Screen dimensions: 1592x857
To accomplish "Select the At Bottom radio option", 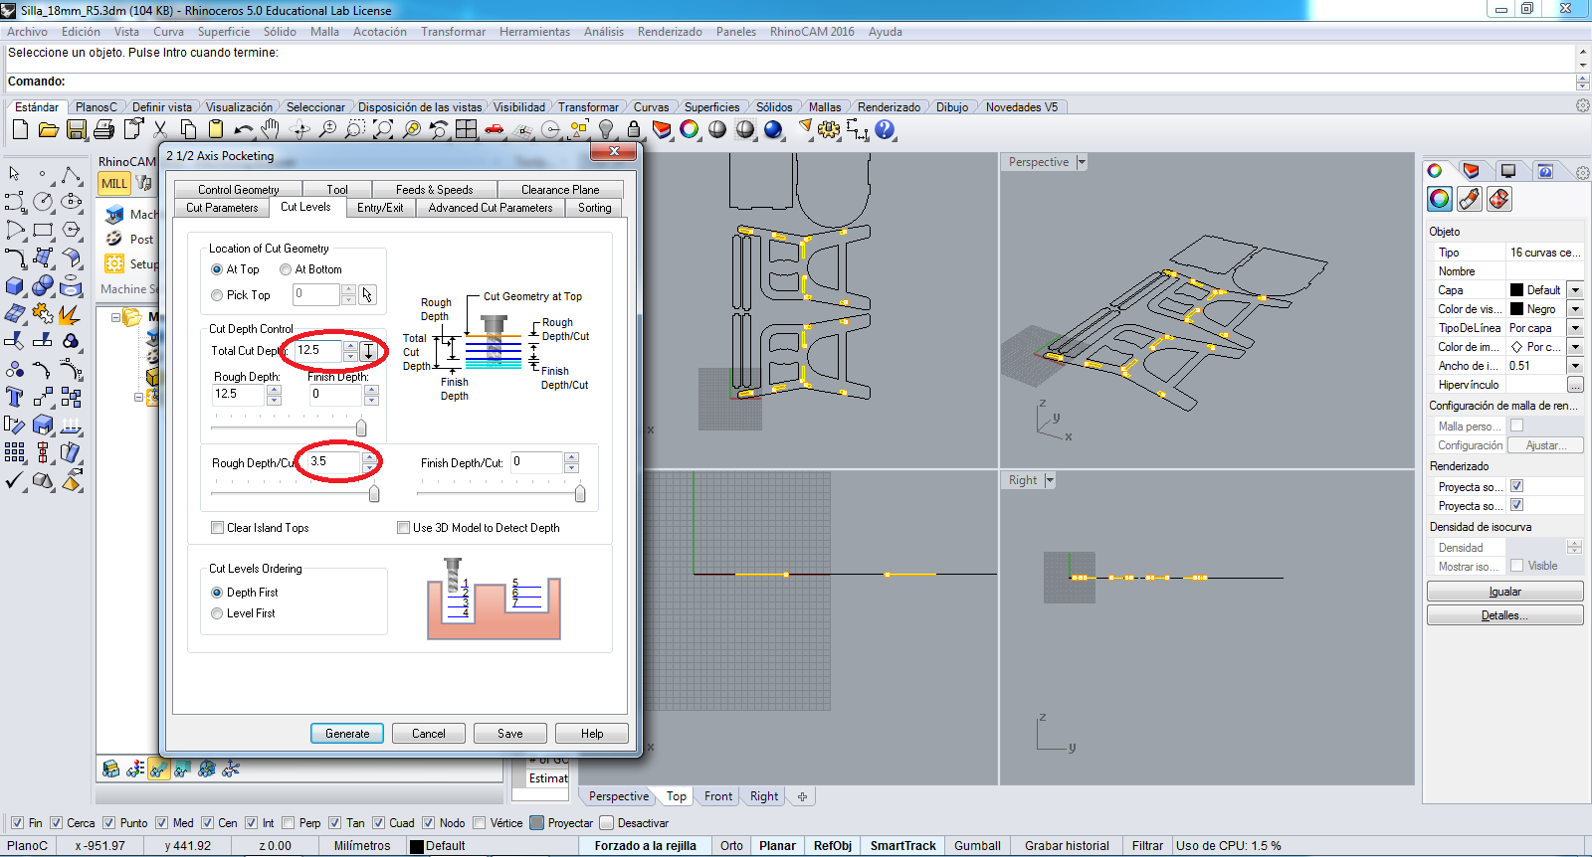I will [286, 269].
